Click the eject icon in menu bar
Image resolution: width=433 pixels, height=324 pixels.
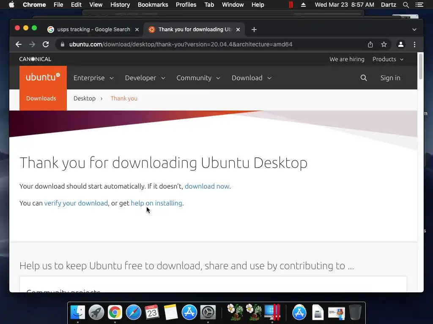303,5
